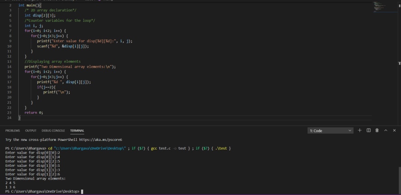Screen dimensions: 401x195
Task: Click the 'gcc test.c -o test' terminal command
Action: (169, 148)
